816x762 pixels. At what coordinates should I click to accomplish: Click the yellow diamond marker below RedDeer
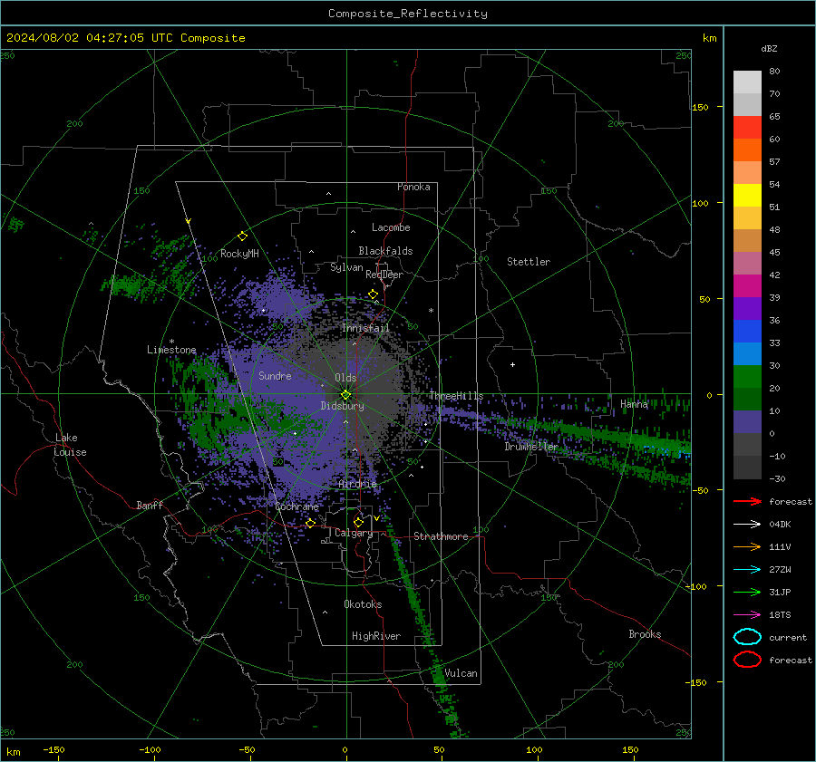(x=374, y=294)
